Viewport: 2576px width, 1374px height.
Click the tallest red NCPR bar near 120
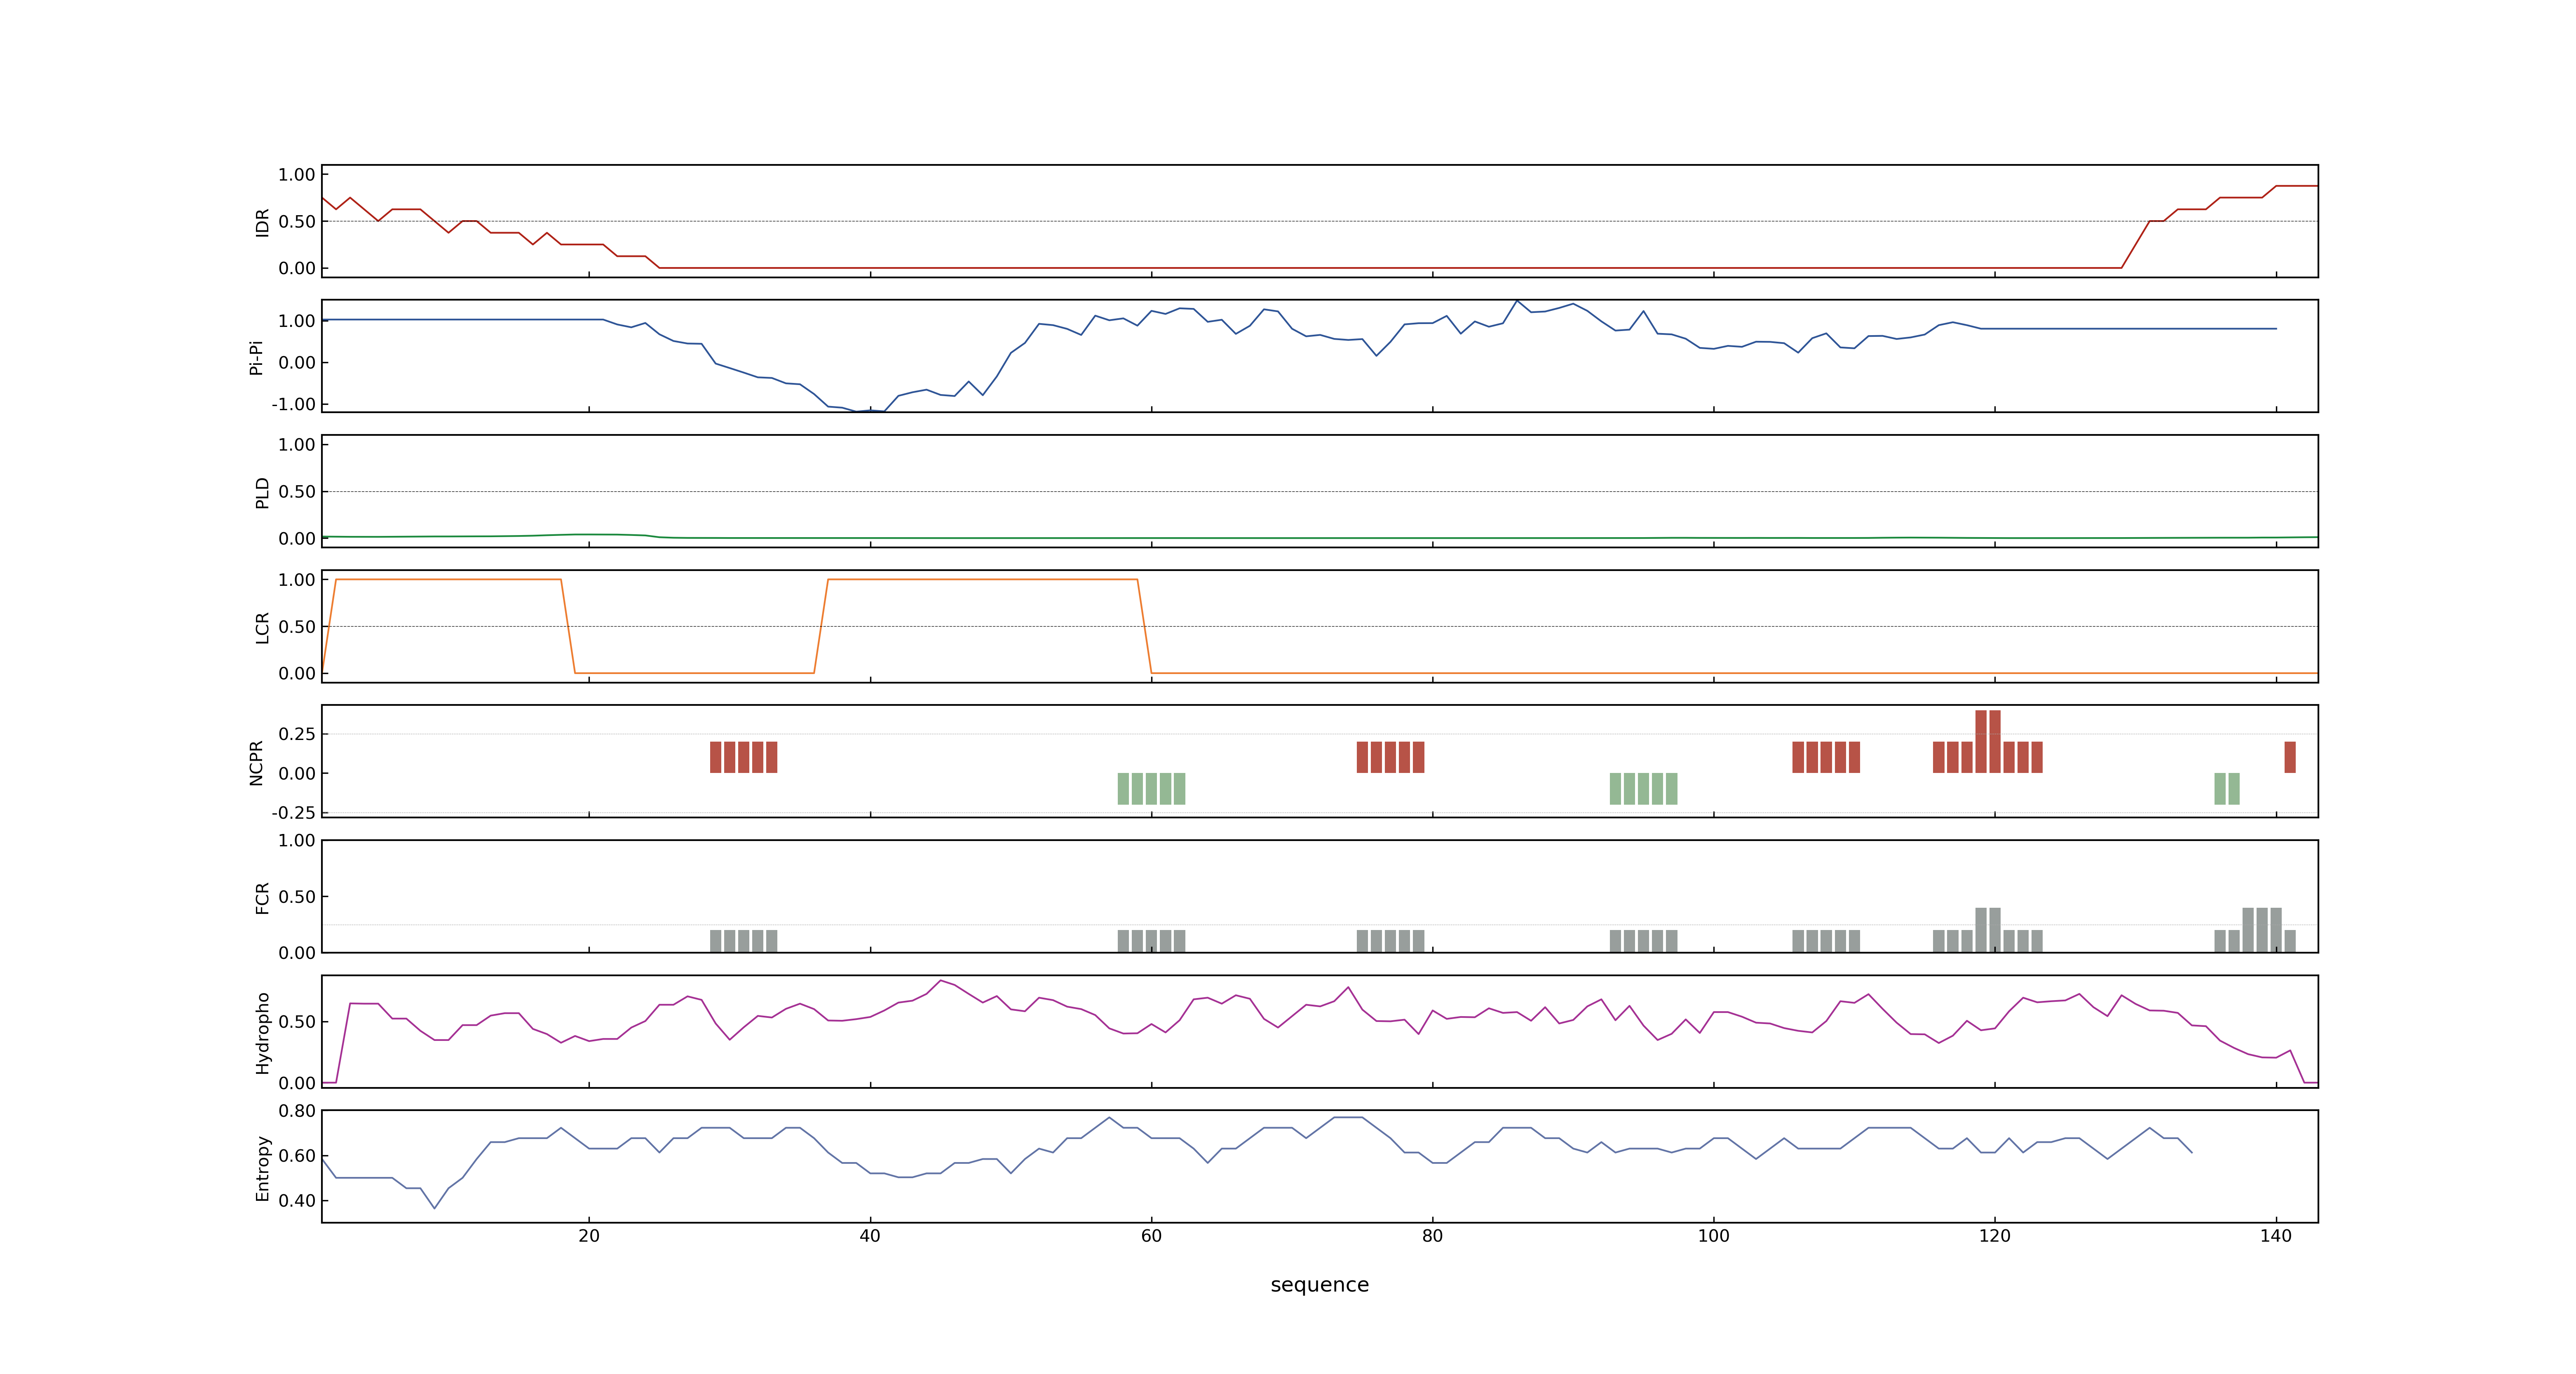tap(1988, 741)
